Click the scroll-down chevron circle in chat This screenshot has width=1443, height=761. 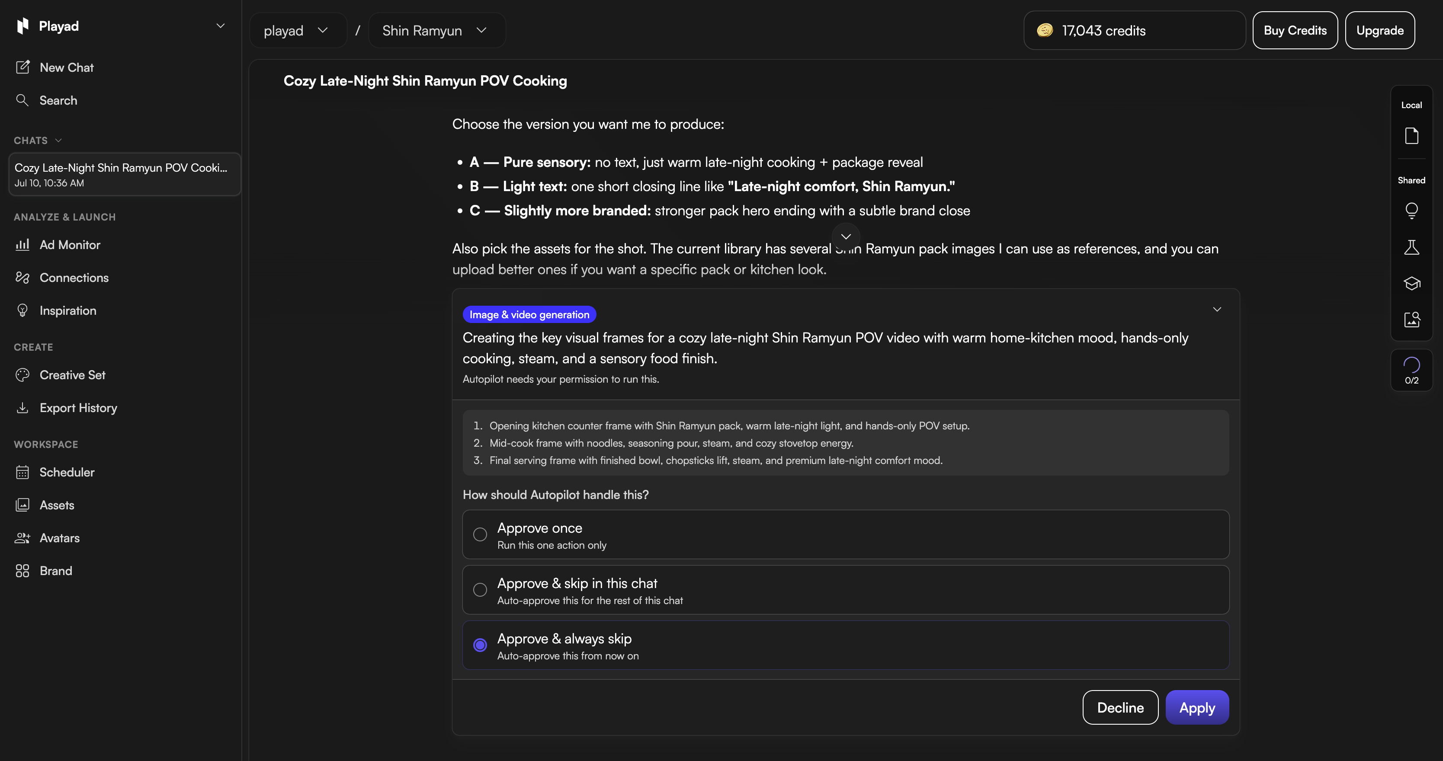coord(845,237)
